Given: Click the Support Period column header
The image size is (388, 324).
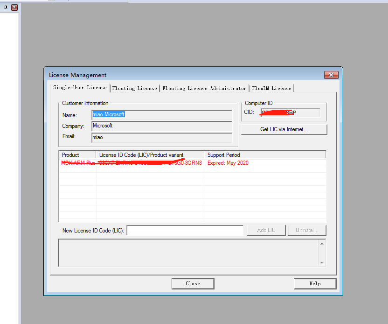Looking at the screenshot, I should click(264, 155).
